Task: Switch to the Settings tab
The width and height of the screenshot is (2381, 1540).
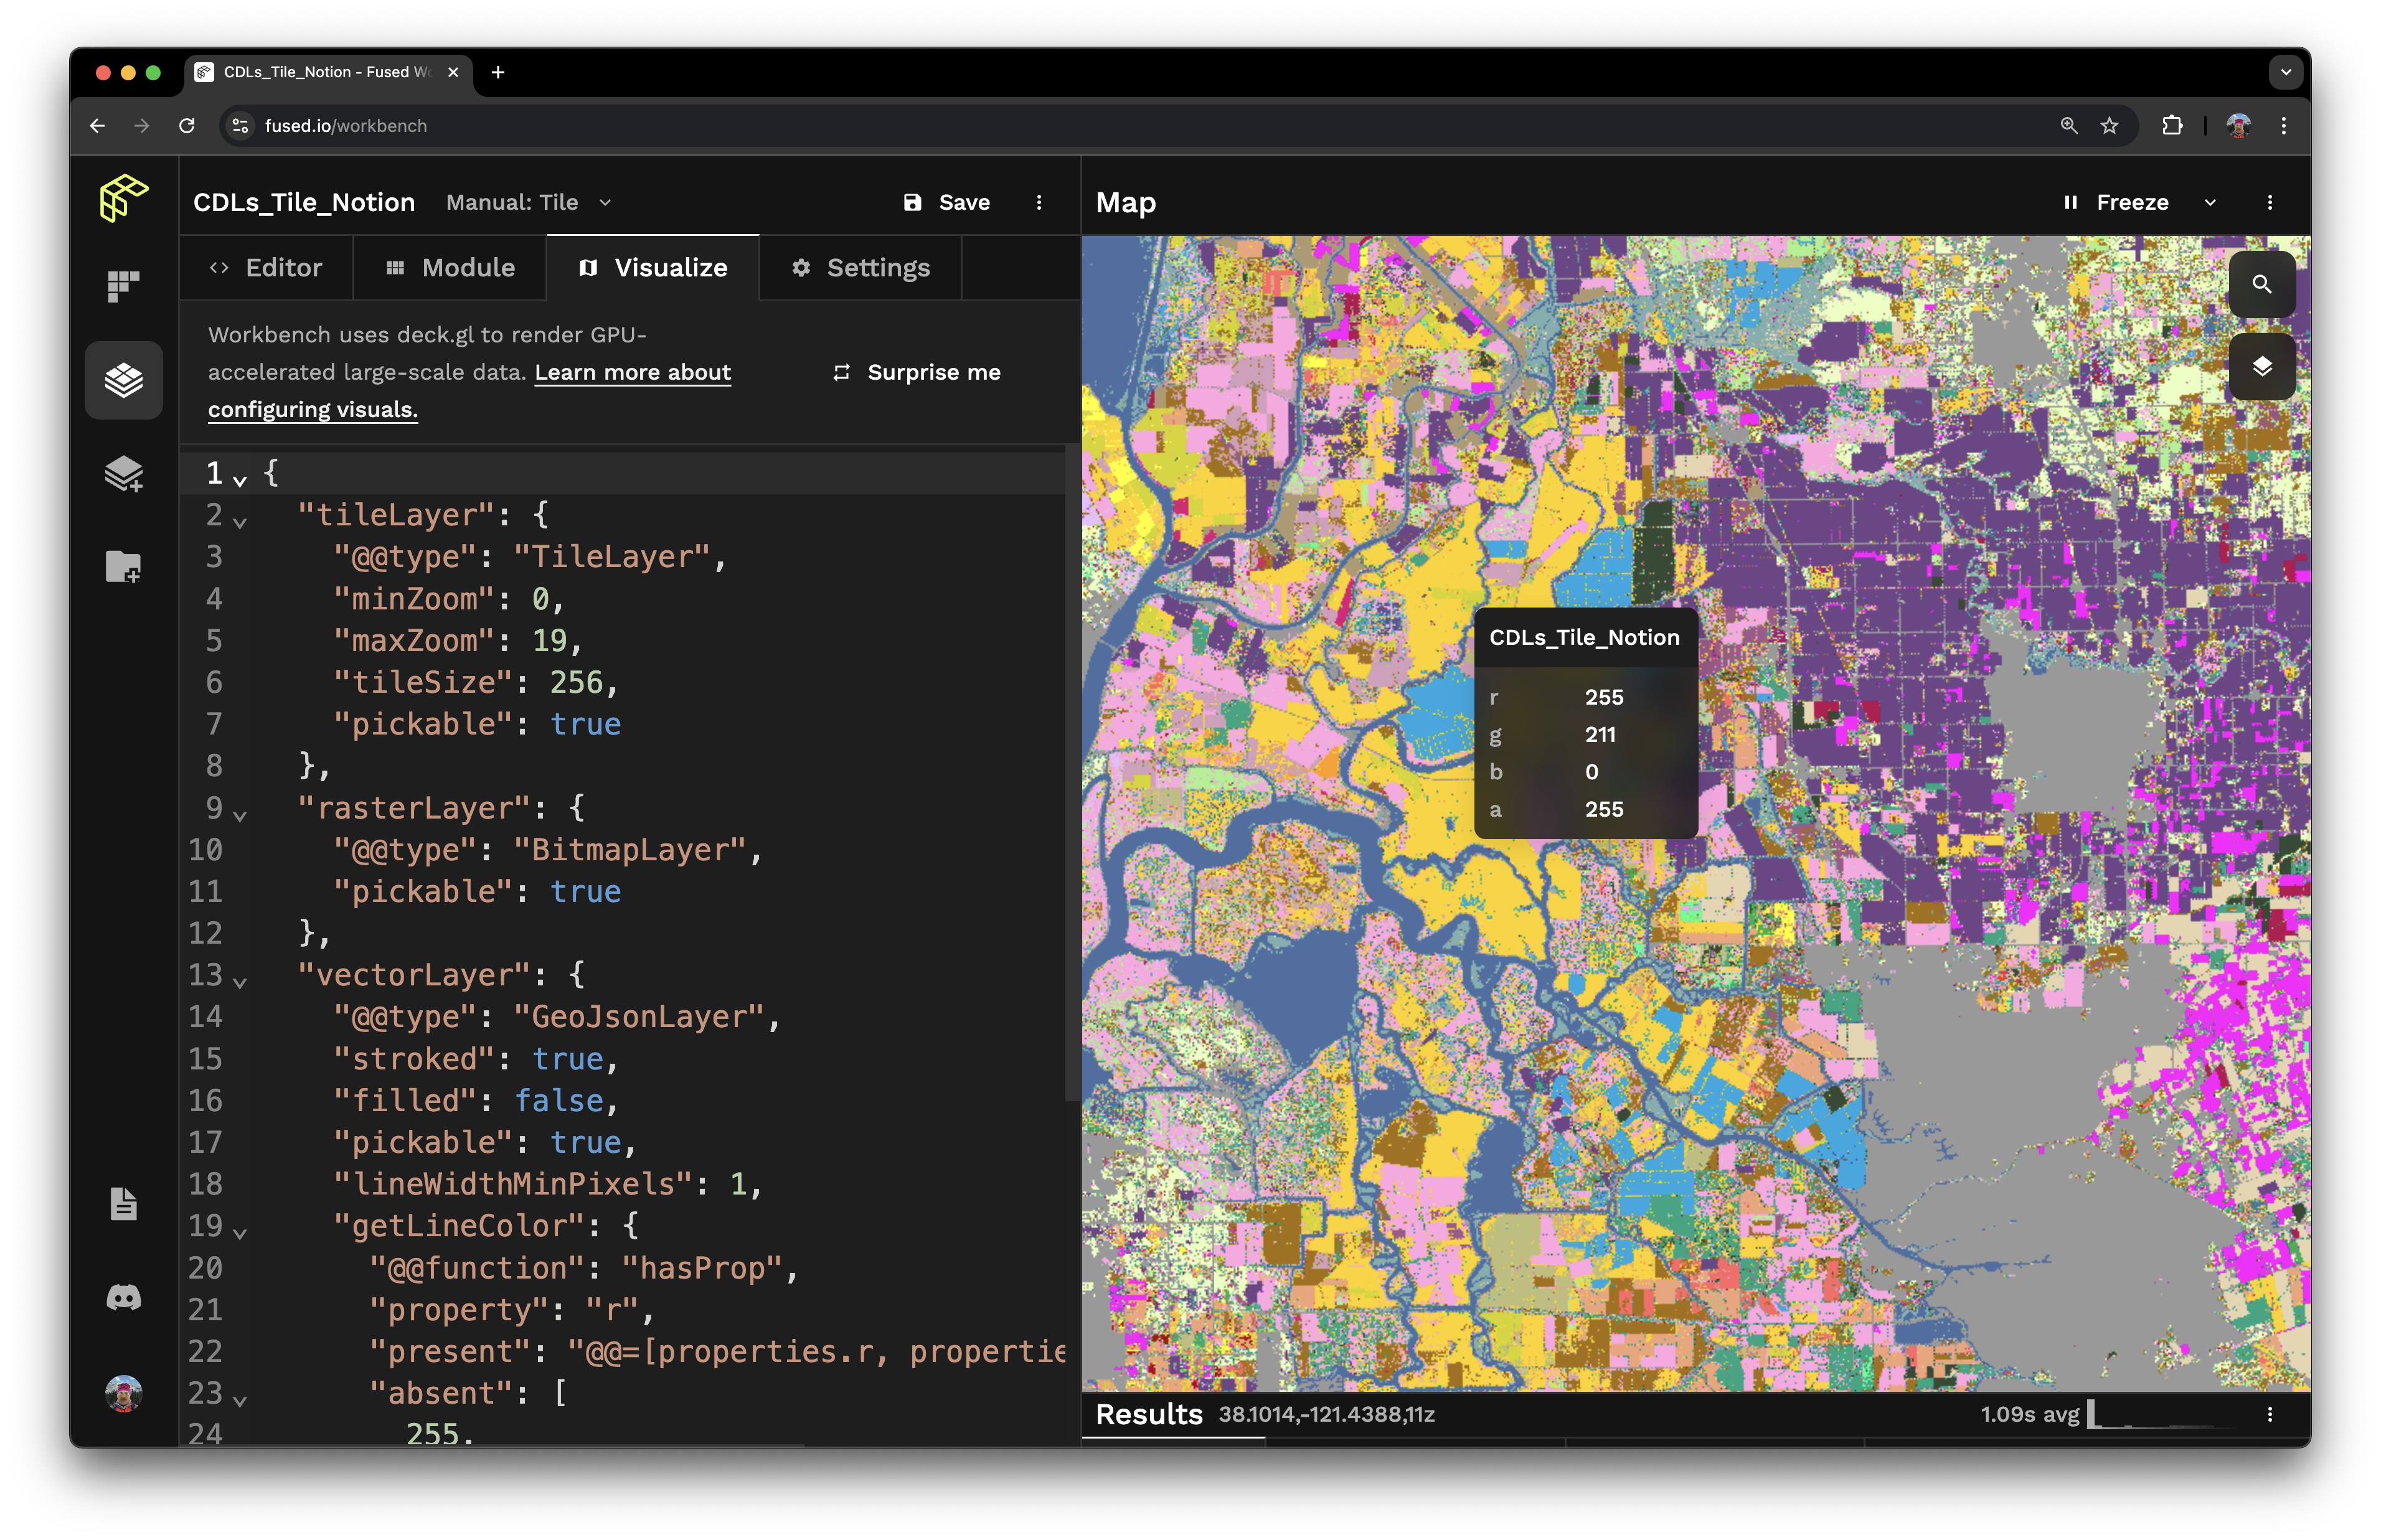Action: tap(860, 268)
